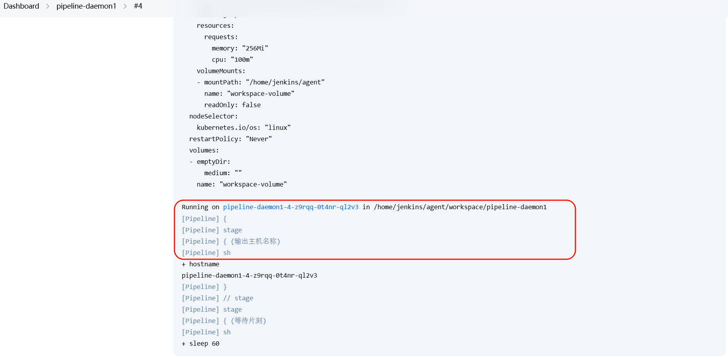Click the #4 build breadcrumb
Image resolution: width=728 pixels, height=357 pixels.
click(138, 6)
